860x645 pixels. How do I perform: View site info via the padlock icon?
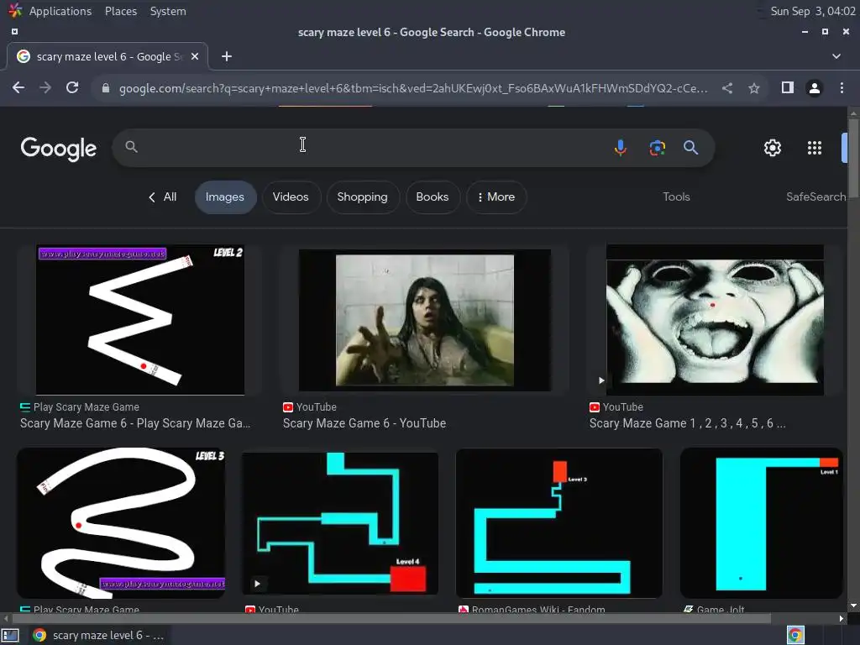click(106, 88)
